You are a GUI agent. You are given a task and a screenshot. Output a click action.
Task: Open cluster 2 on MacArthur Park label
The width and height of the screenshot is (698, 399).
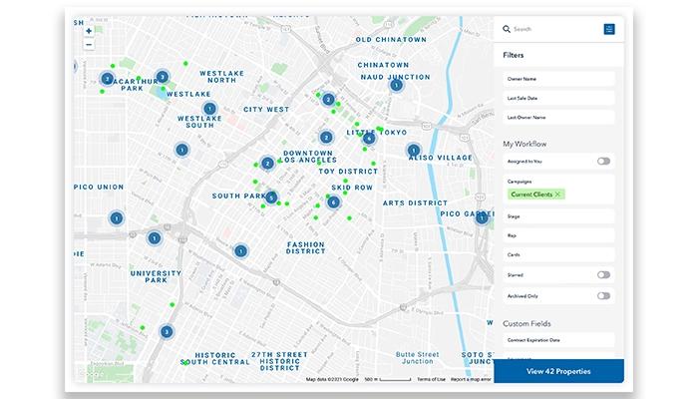[107, 79]
